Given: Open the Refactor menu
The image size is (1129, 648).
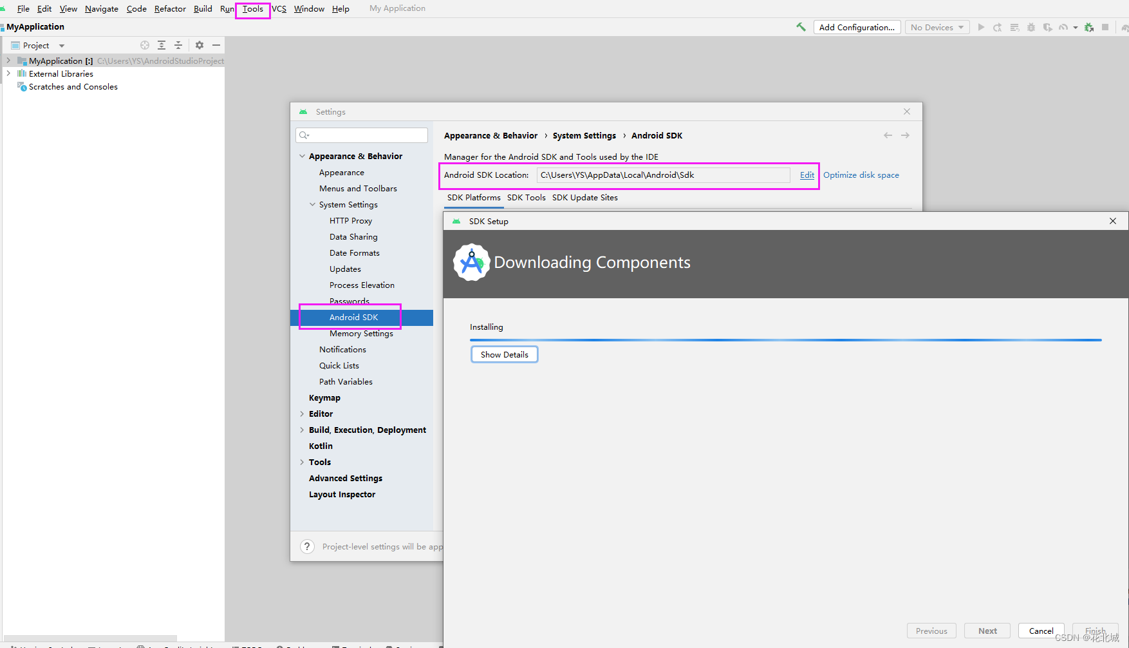Looking at the screenshot, I should point(170,8).
